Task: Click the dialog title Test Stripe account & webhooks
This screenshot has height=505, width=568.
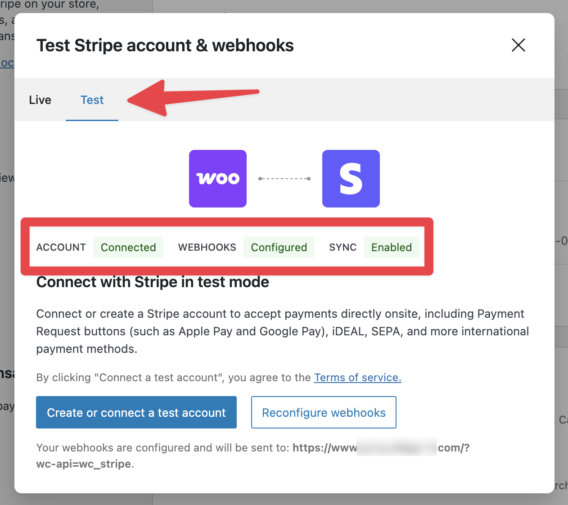Action: tap(165, 45)
